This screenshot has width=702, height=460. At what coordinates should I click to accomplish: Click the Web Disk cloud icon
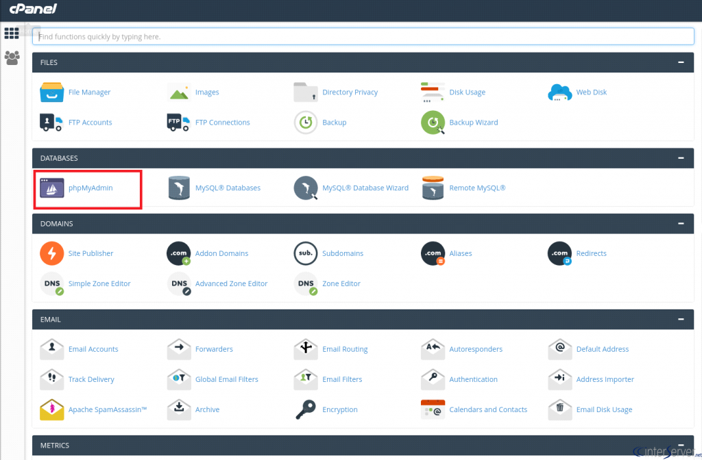[559, 92]
